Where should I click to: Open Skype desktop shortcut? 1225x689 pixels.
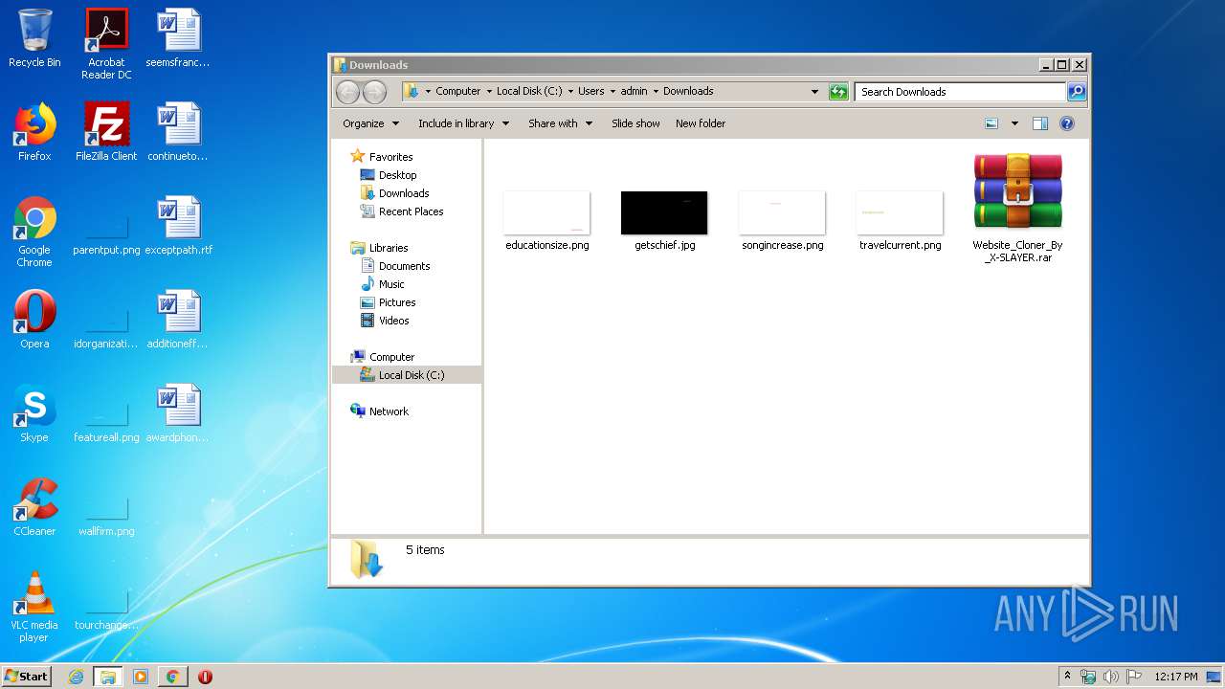click(x=34, y=413)
